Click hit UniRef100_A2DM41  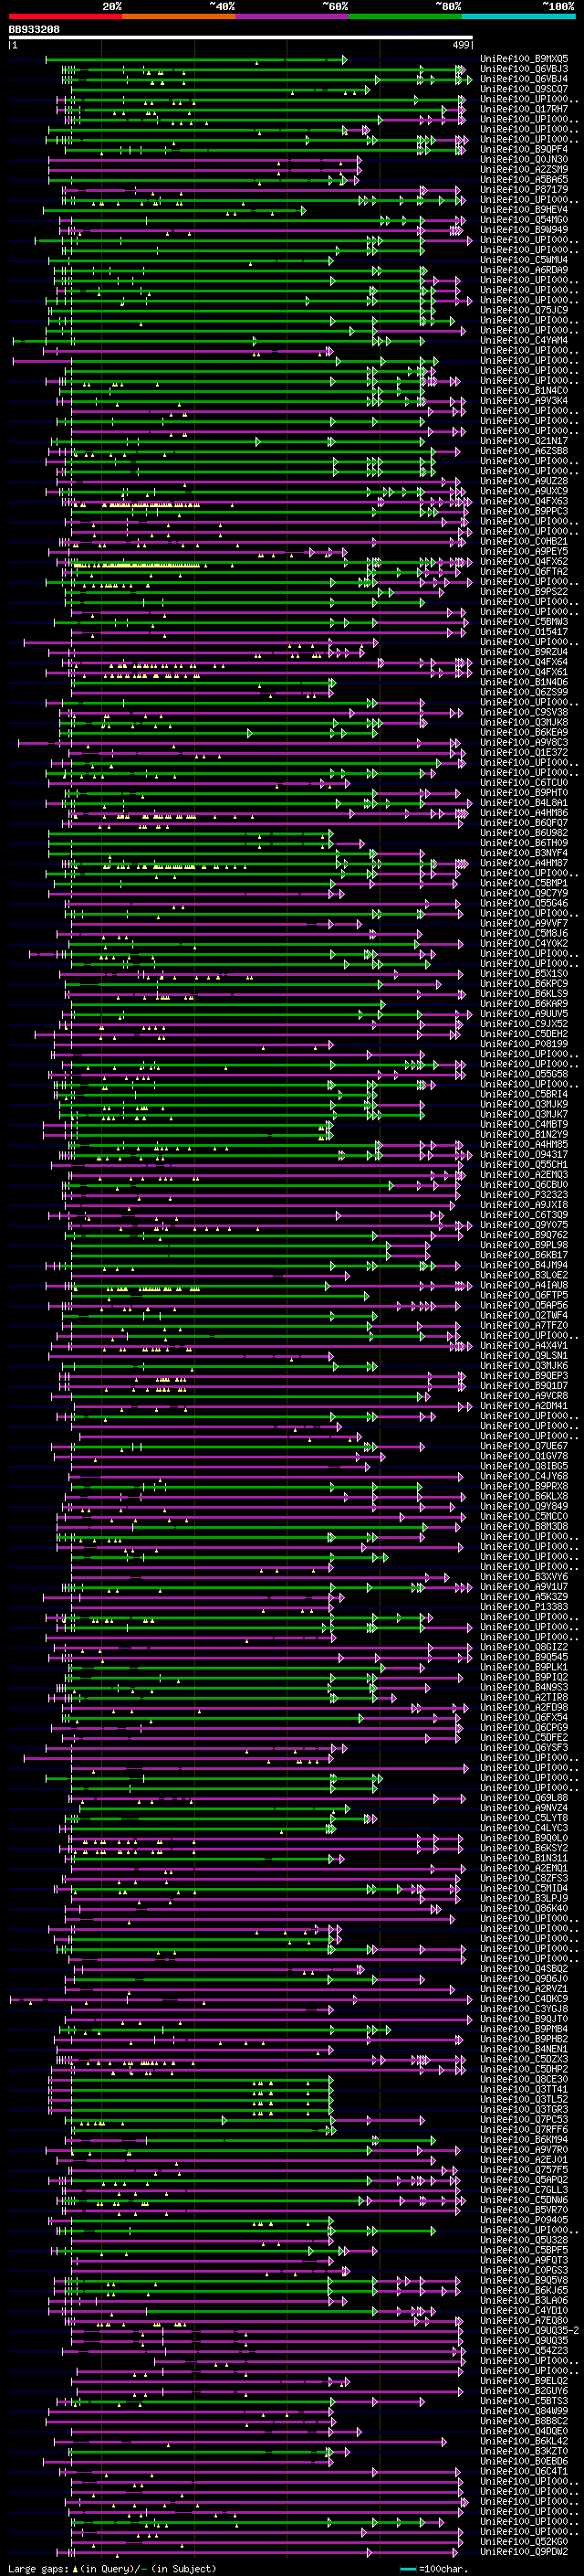click(x=524, y=1406)
